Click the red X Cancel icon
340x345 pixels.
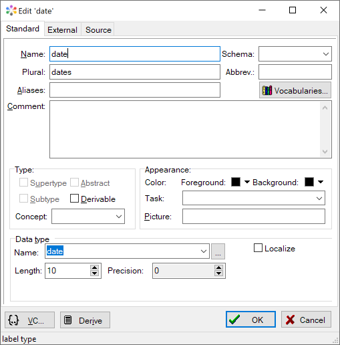tap(290, 320)
